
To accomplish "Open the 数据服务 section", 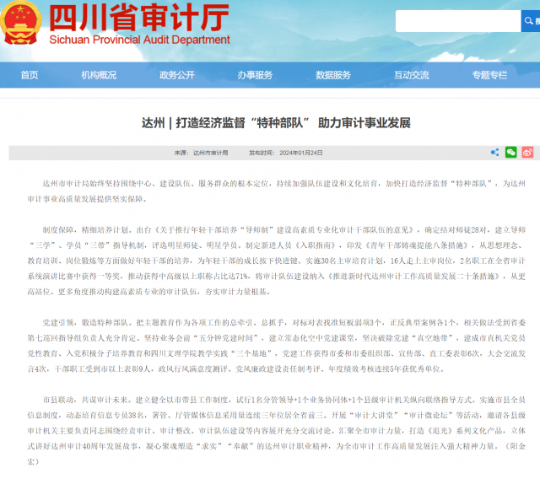I will pos(333,75).
